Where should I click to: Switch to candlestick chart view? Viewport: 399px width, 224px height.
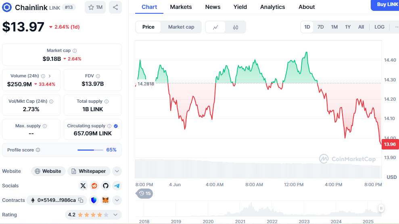point(236,27)
